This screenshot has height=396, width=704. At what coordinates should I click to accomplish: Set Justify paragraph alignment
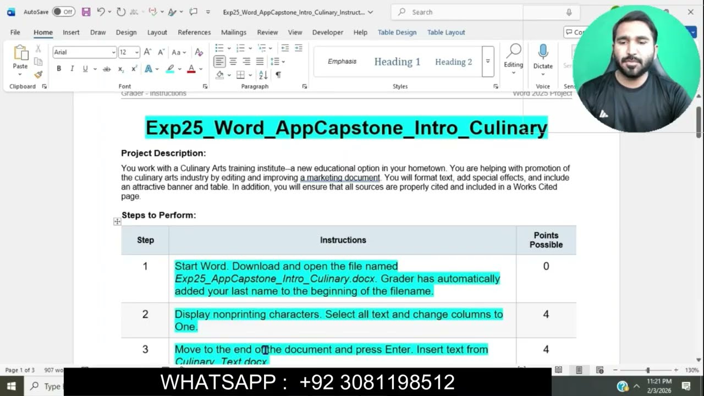[x=260, y=61]
